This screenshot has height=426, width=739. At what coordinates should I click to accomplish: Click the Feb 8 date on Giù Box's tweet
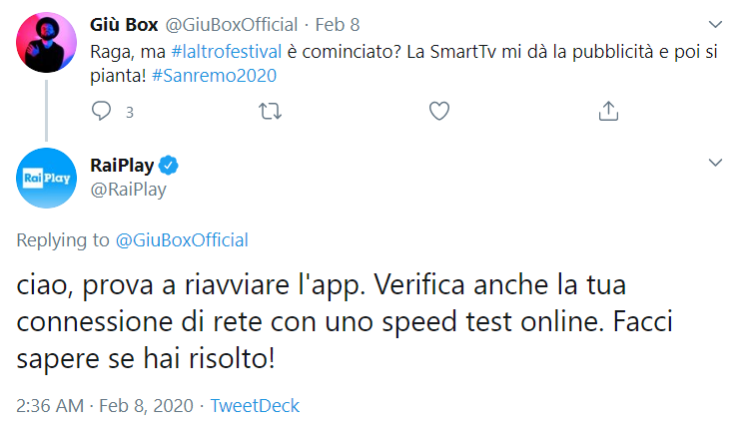pyautogui.click(x=343, y=24)
